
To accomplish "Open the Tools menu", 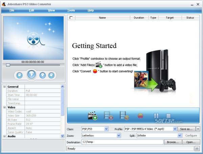I will pos(71,10).
